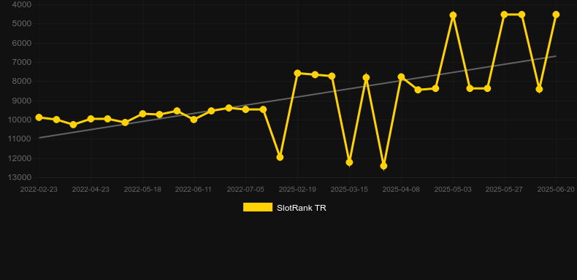Select the 2025-03-15 data point near 12200

[350, 163]
